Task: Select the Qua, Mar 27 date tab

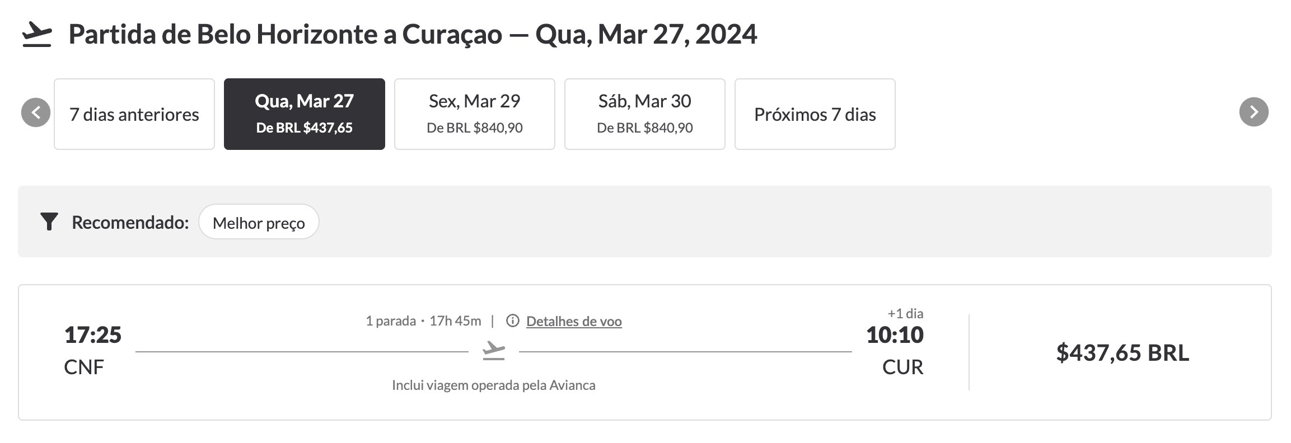Action: 305,114
